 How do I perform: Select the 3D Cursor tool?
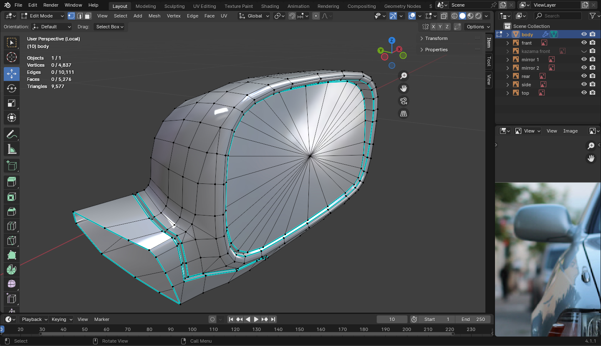pos(12,57)
